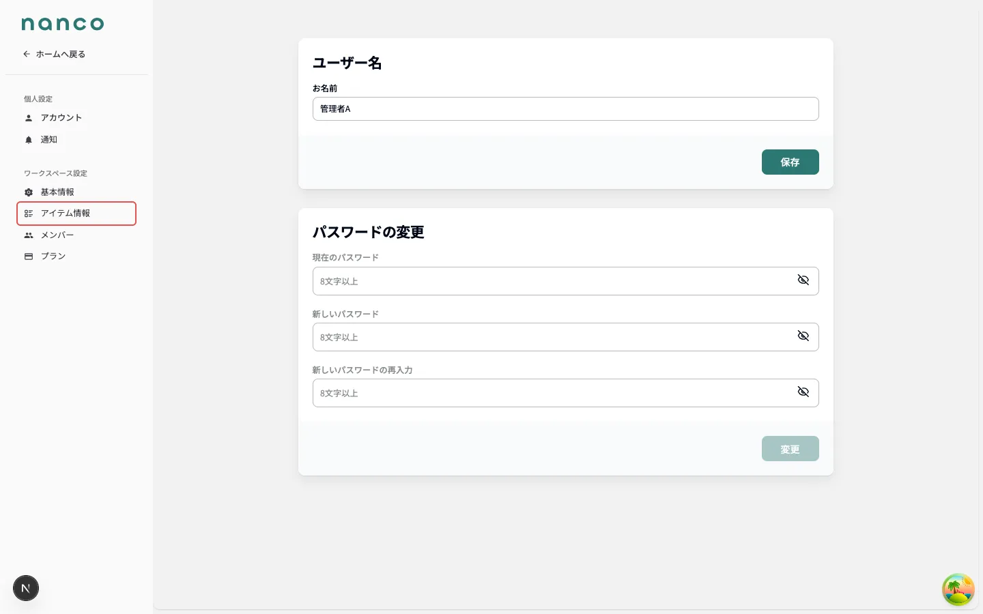Screen dimensions: 983x614
Task: Click the palm tree island icon
Action: point(958,589)
